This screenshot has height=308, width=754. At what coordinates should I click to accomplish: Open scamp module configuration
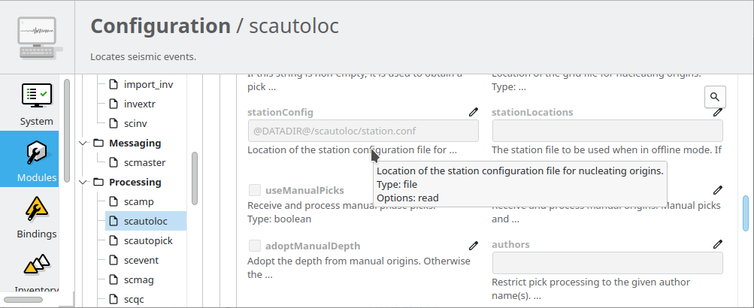tap(138, 201)
